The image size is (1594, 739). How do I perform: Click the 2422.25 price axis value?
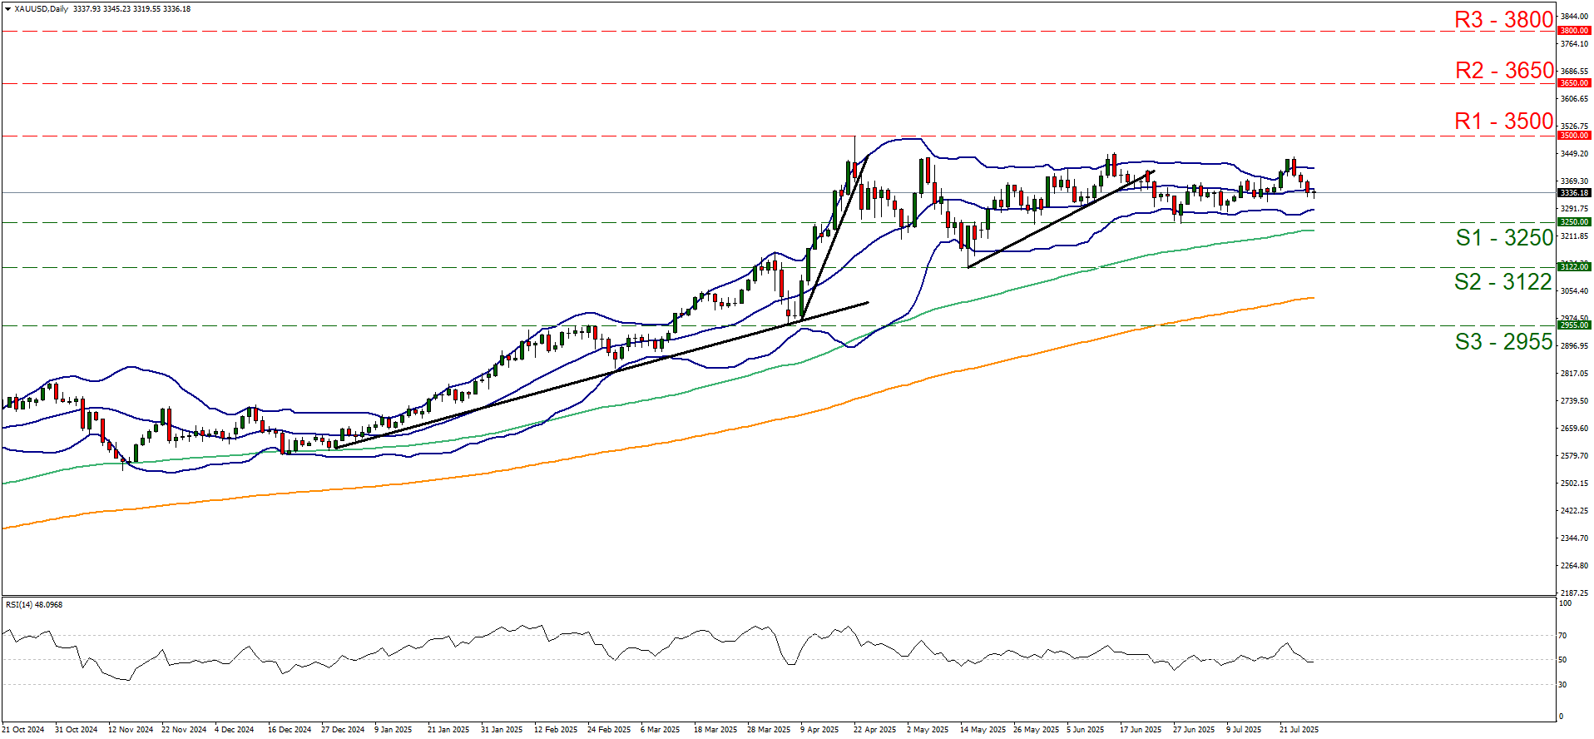pyautogui.click(x=1573, y=511)
